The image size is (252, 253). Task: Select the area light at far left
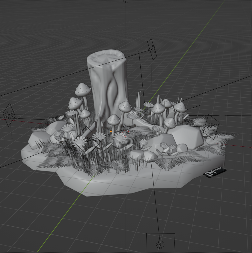point(9,115)
